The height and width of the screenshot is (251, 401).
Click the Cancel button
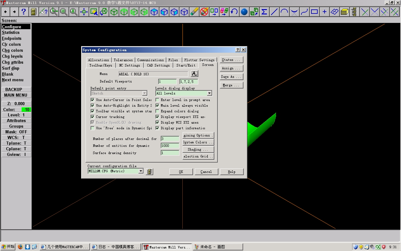click(x=206, y=172)
